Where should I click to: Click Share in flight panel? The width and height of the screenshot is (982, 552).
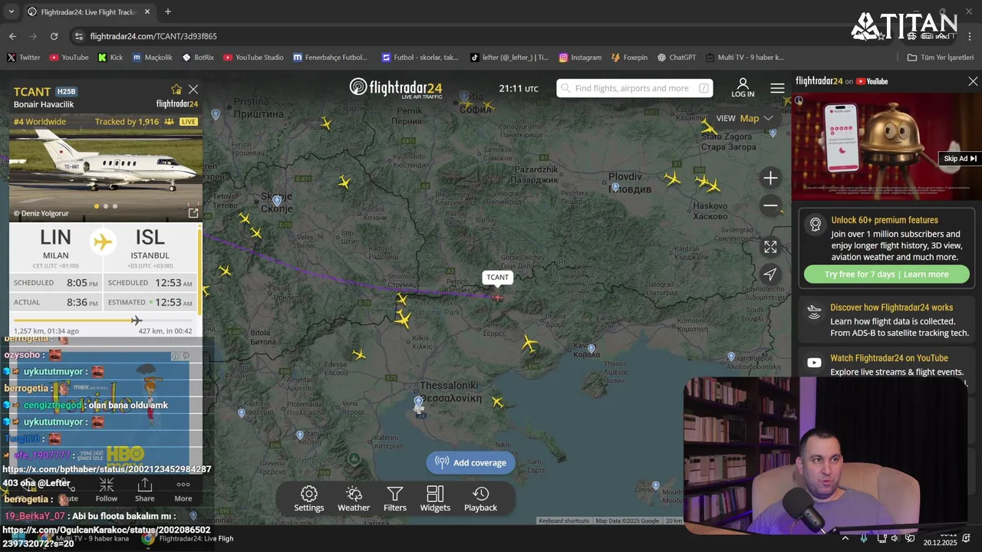(144, 490)
